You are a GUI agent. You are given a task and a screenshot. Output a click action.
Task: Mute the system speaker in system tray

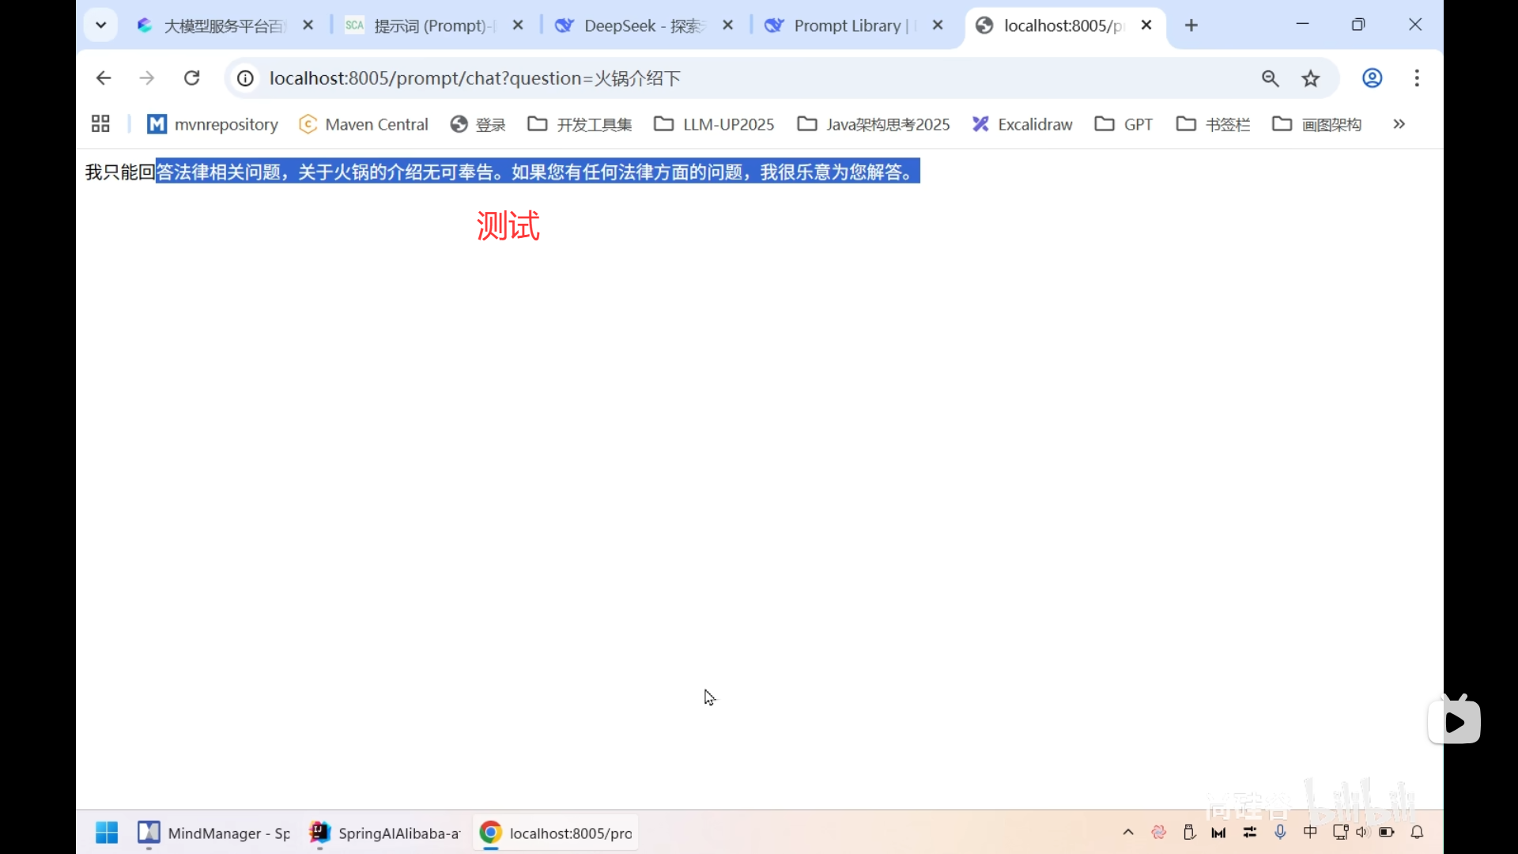click(1363, 832)
